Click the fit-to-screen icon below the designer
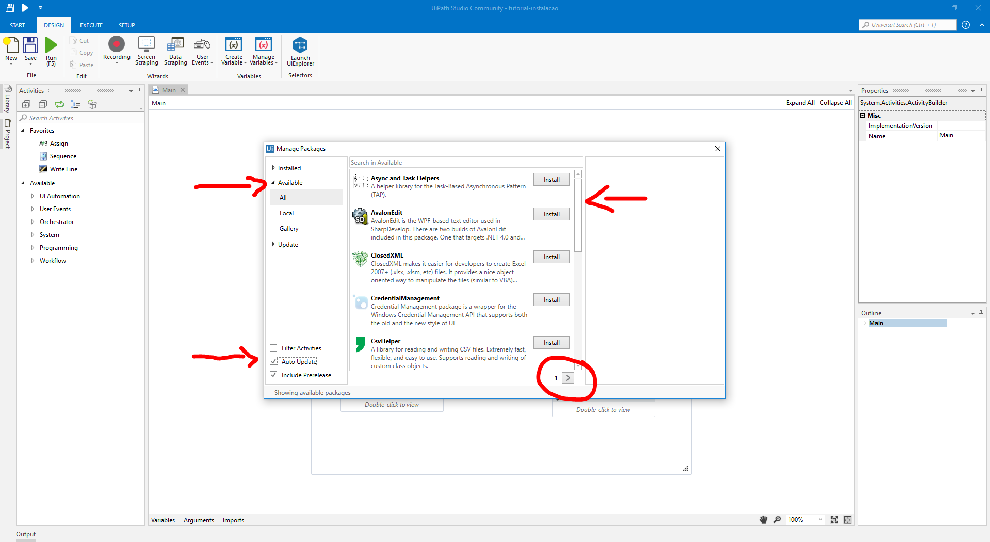 click(x=834, y=520)
